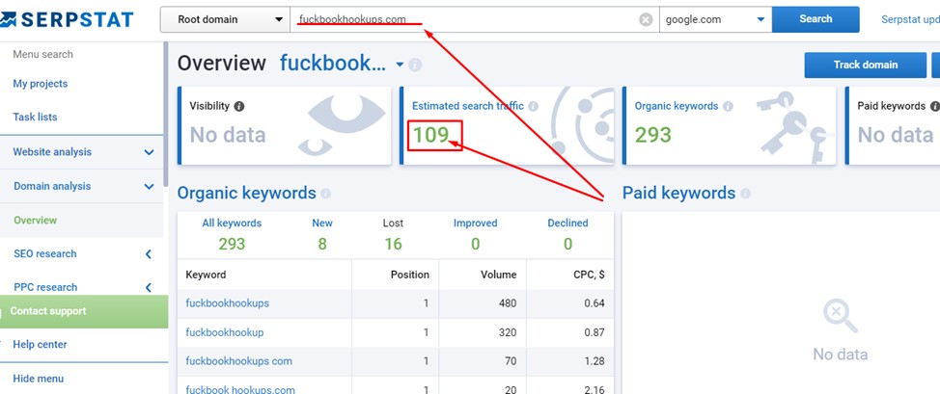Viewport: 940px width, 394px height.
Task: Click the Paid keywords section heading
Action: pyautogui.click(x=678, y=193)
